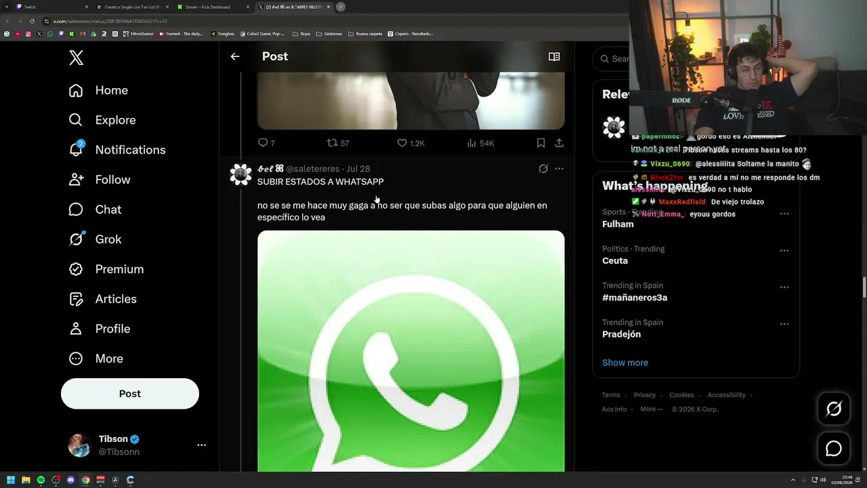
Task: Switch to the Twitch browser tab
Action: [x=52, y=7]
